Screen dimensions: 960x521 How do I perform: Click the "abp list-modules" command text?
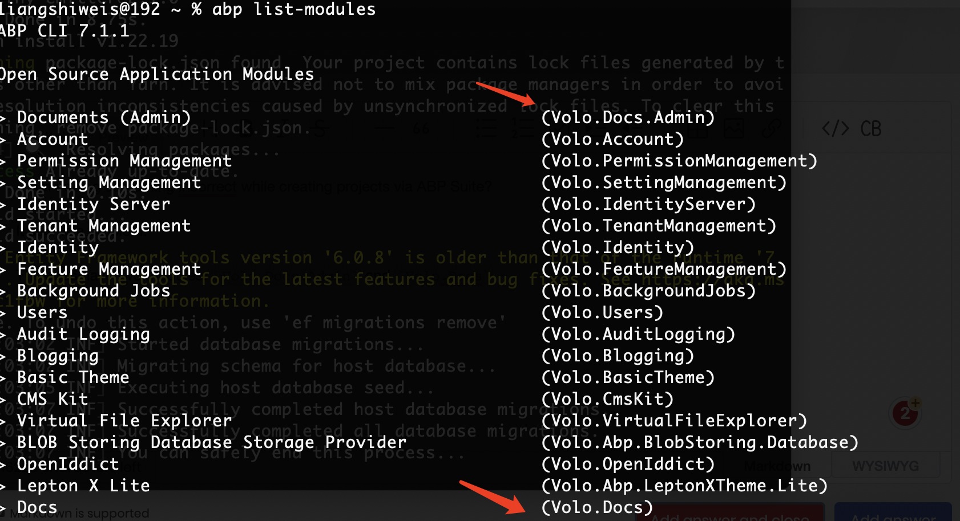coord(293,9)
